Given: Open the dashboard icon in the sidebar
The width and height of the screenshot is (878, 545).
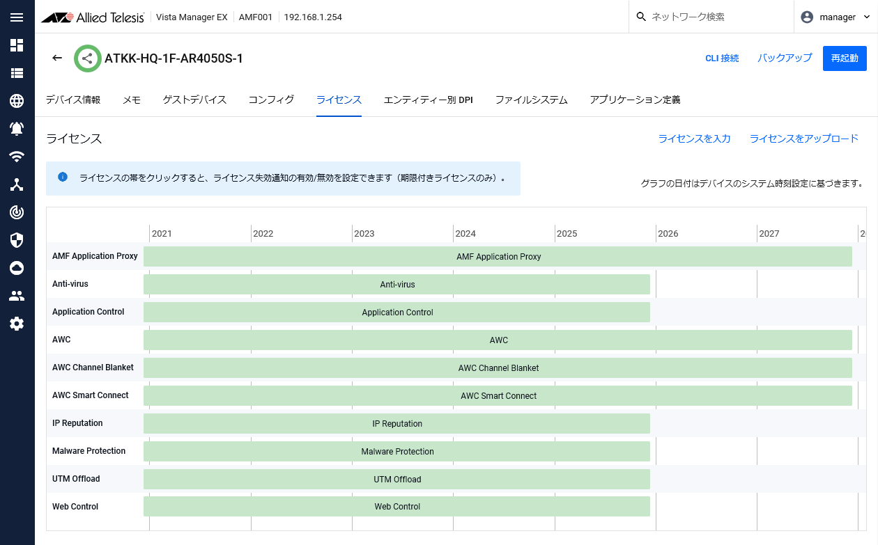Looking at the screenshot, I should click(17, 45).
